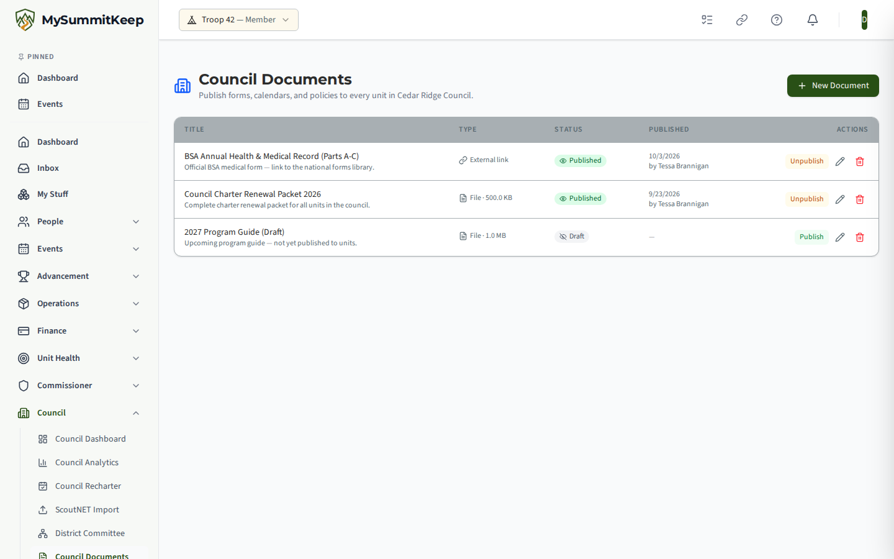The image size is (894, 559).
Task: Open My Stuff
Action: coord(79,194)
